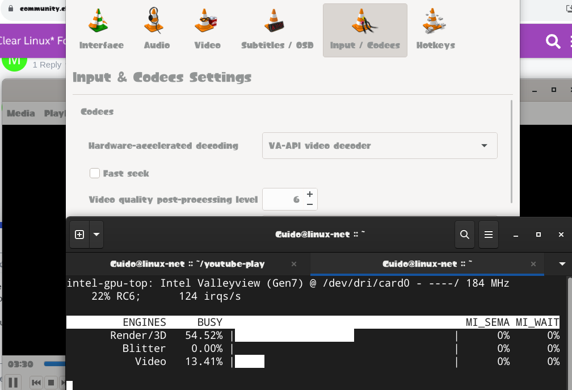Click the browser address bar lock icon

click(x=11, y=9)
